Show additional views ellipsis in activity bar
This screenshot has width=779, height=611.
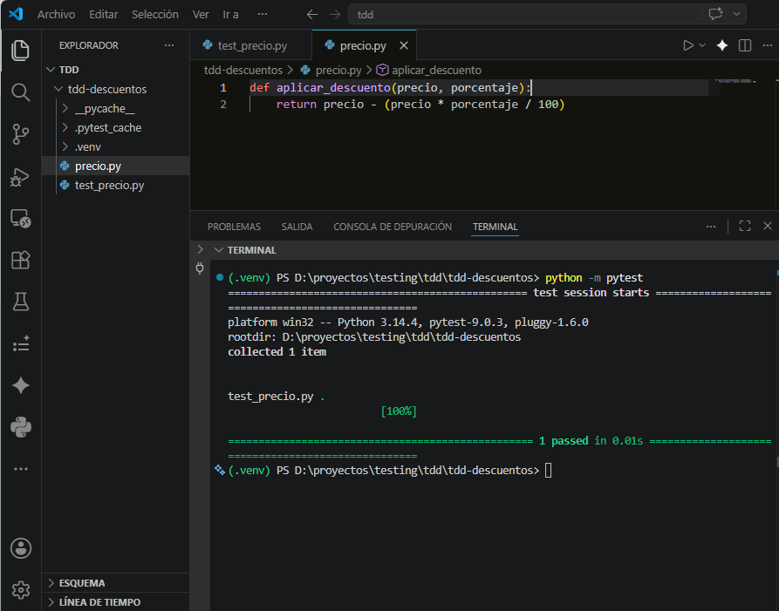tap(20, 469)
